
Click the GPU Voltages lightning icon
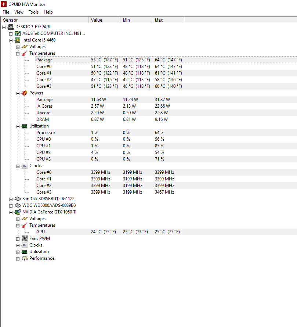point(25,219)
